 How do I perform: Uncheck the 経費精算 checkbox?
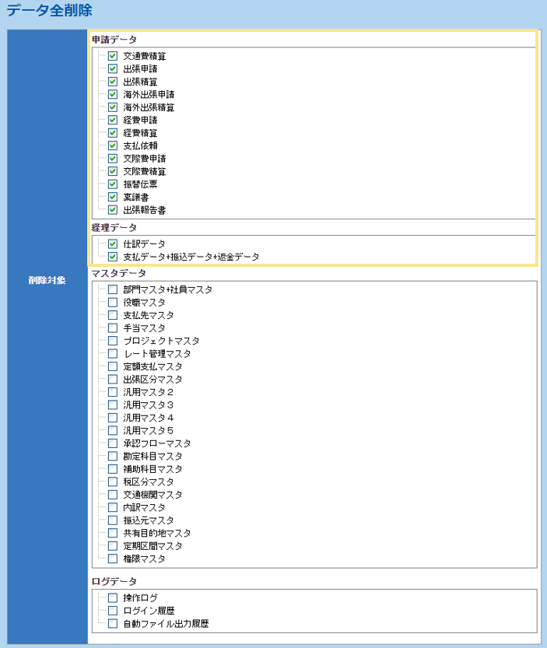point(113,133)
